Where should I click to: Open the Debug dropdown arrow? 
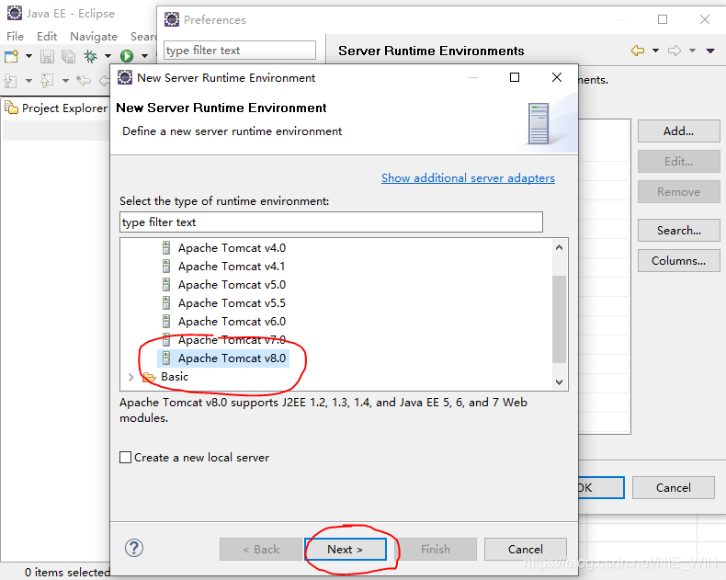coord(108,56)
